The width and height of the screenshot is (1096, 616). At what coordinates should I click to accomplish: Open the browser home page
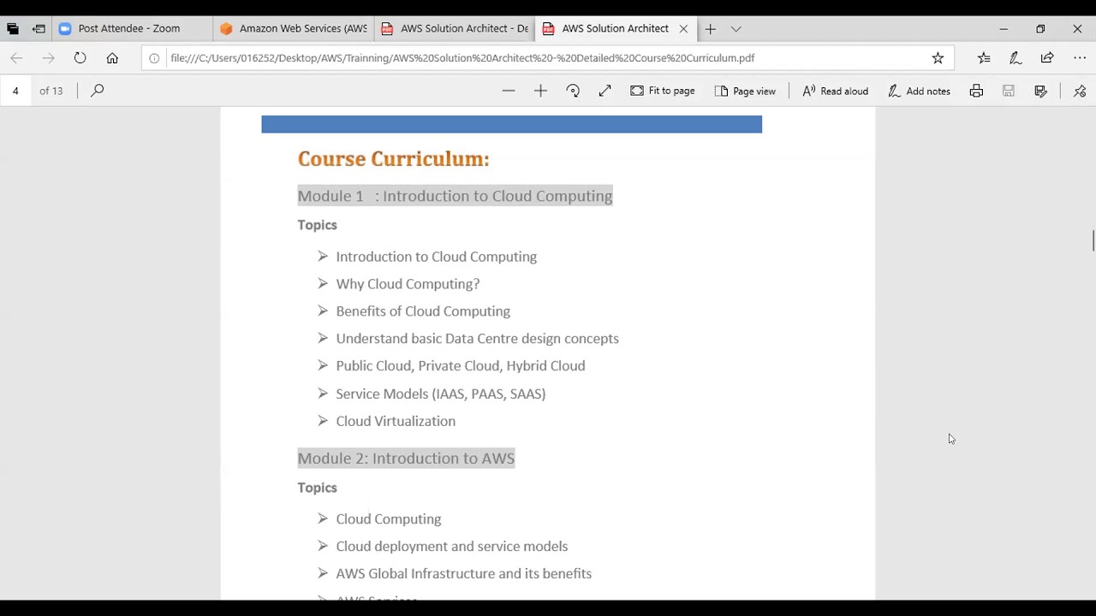(x=112, y=58)
